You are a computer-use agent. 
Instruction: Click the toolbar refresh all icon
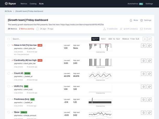tap(149, 39)
